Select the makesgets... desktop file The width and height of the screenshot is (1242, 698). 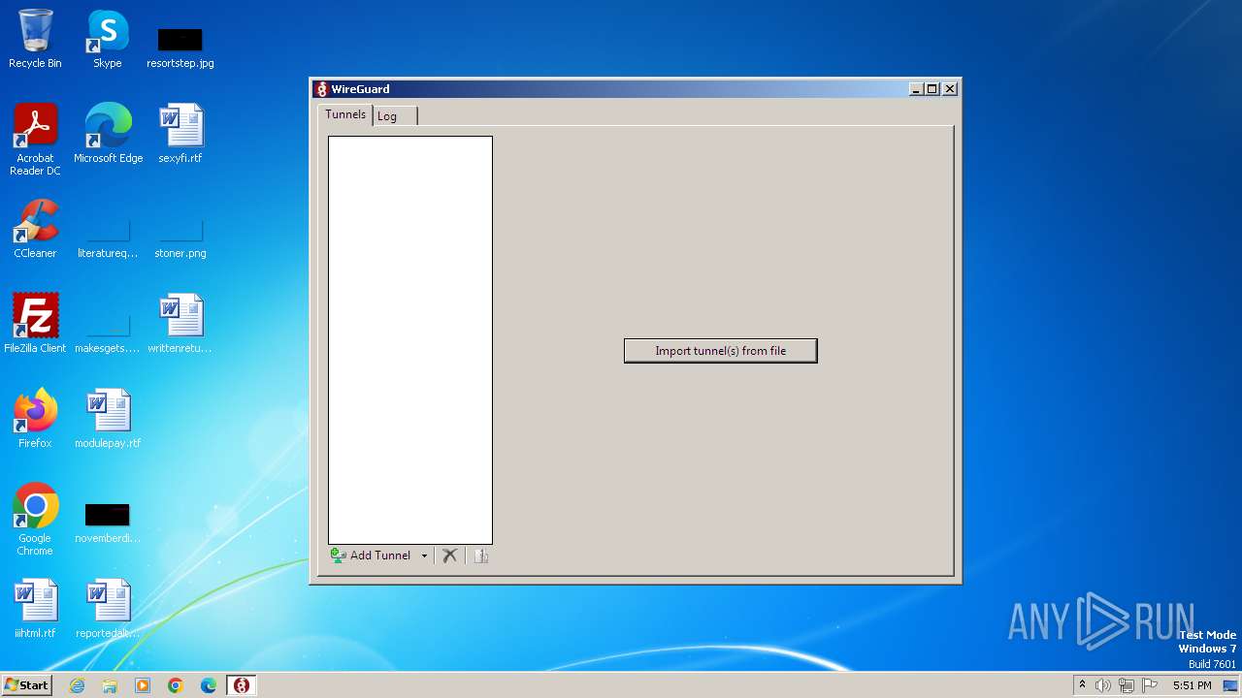tap(108, 332)
